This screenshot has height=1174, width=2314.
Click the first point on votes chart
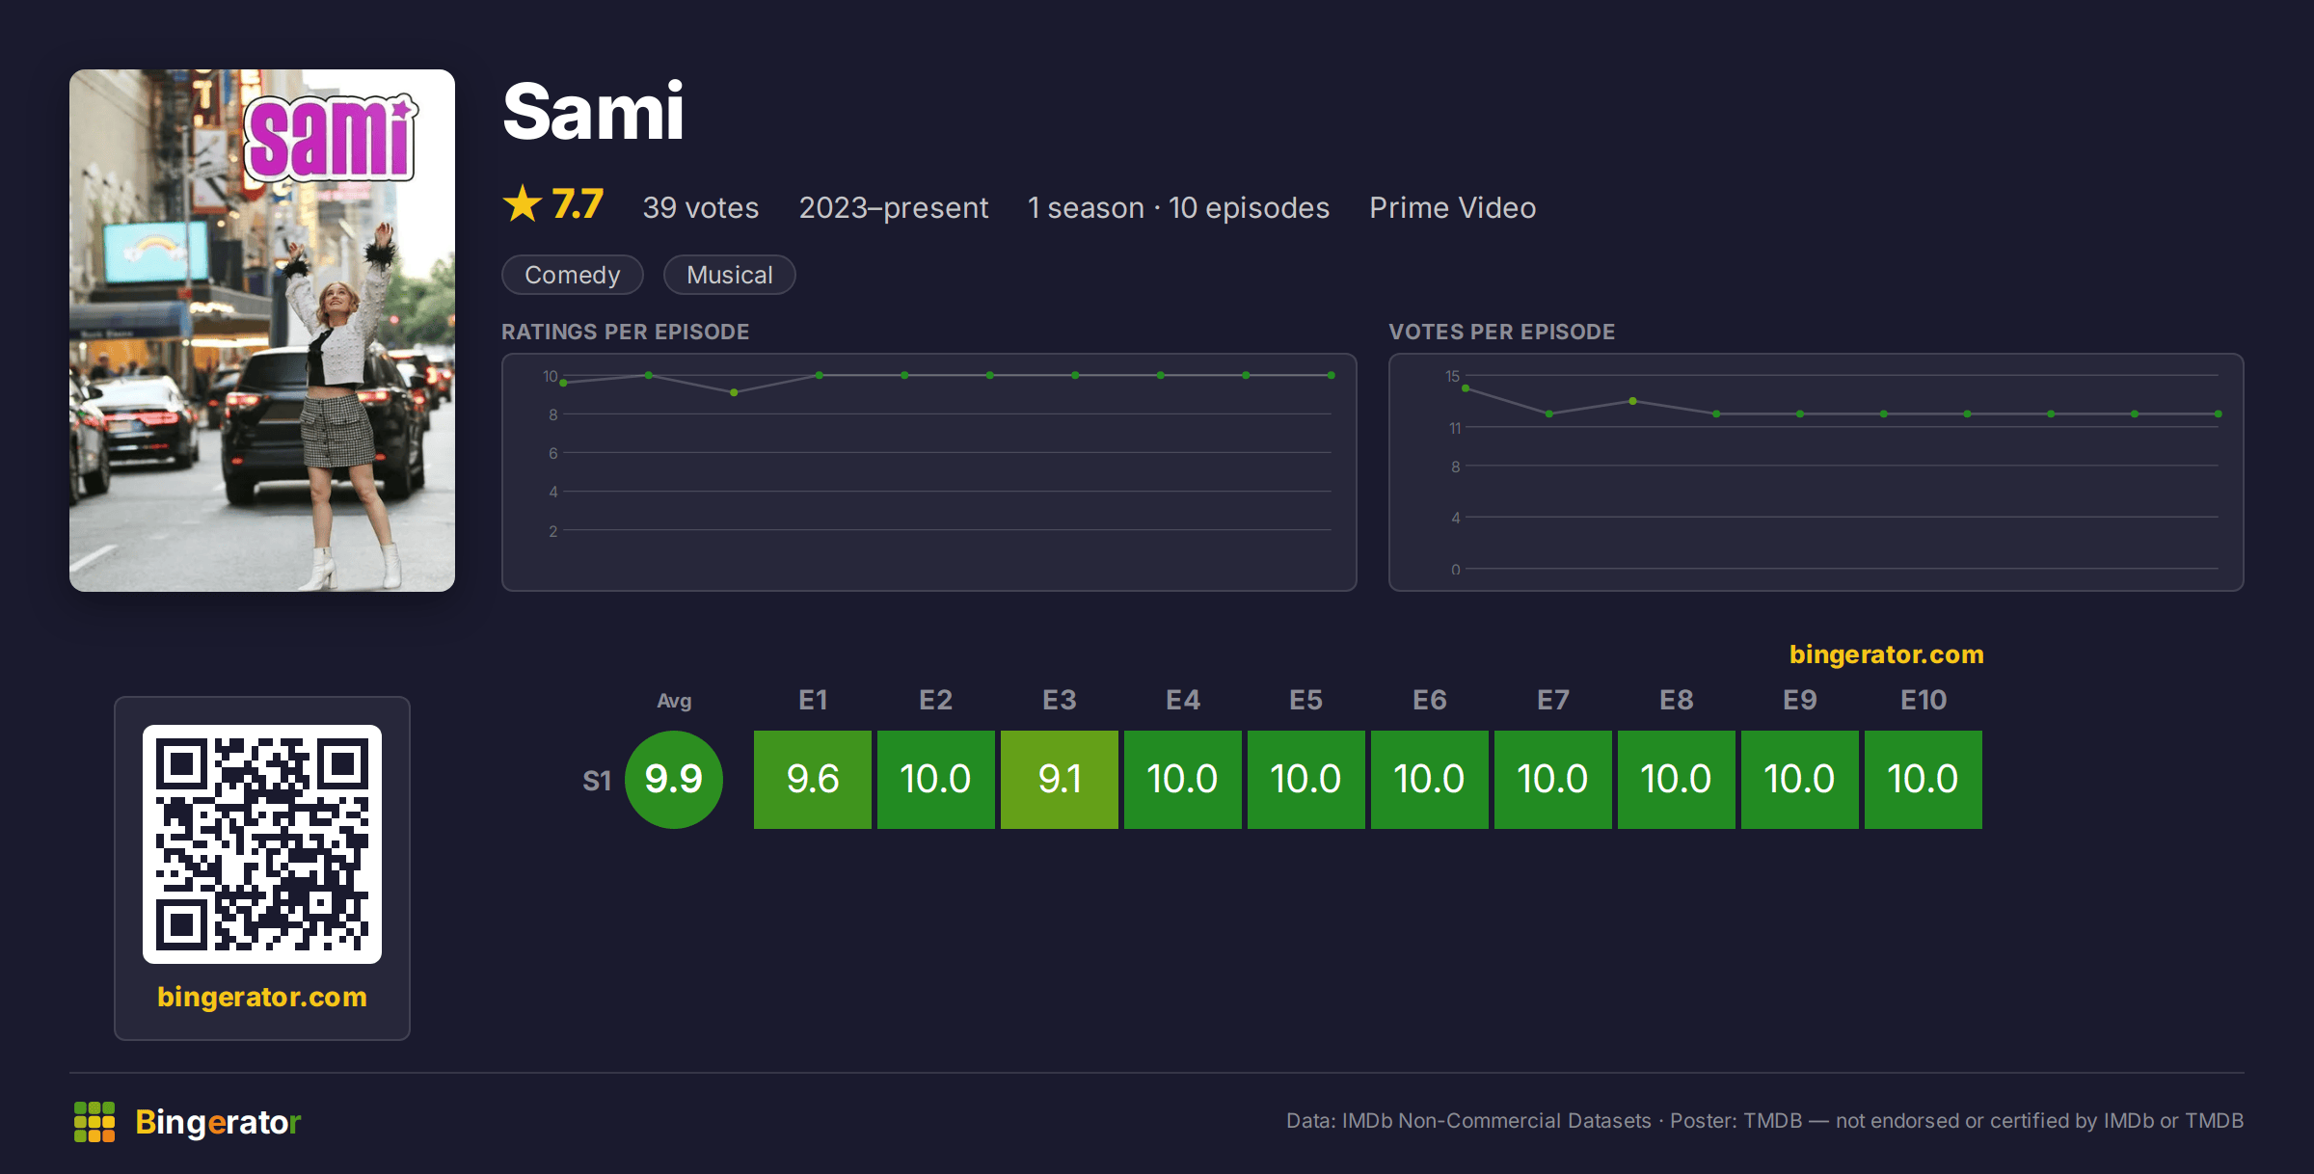click(x=1466, y=388)
